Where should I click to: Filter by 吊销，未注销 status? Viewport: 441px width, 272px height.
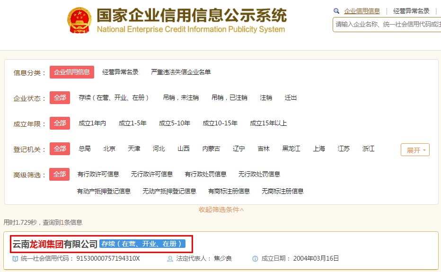point(181,97)
